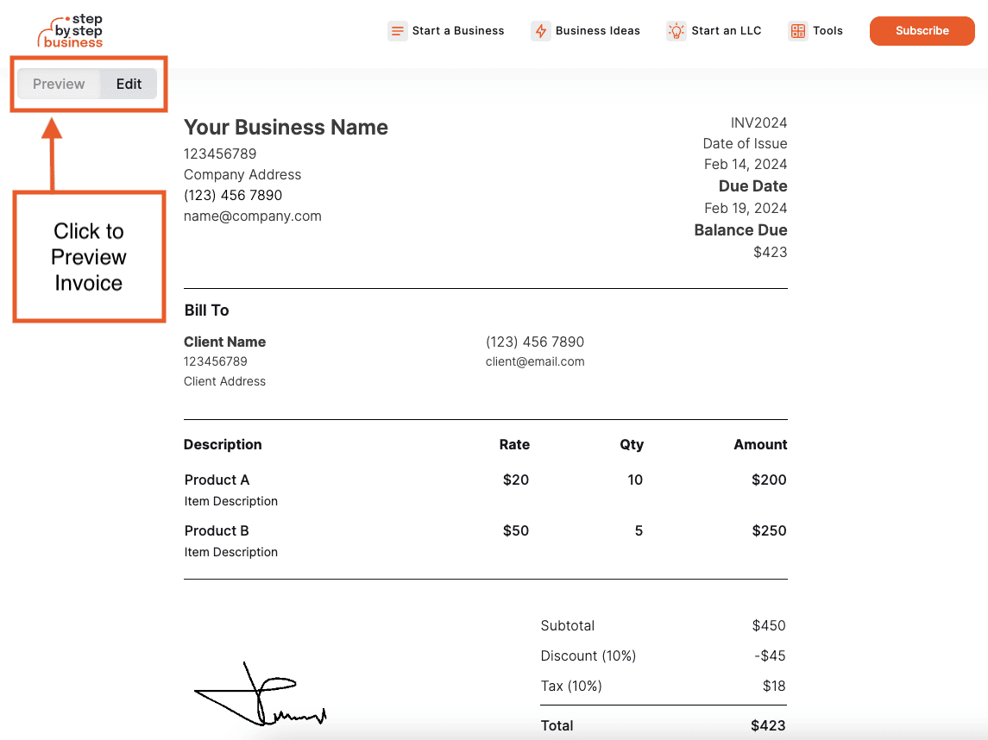Open the Start a Business menu
The width and height of the screenshot is (988, 740).
pos(458,31)
